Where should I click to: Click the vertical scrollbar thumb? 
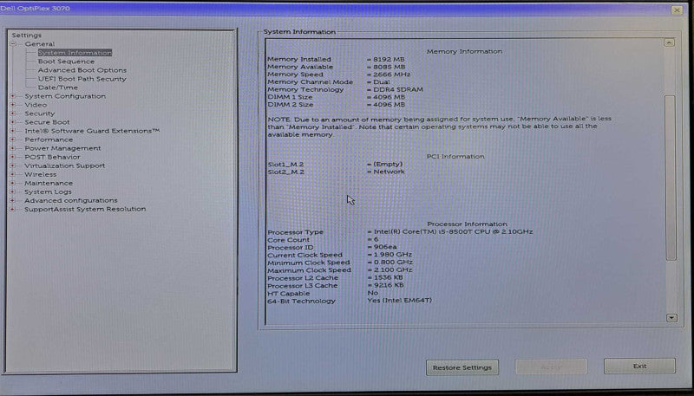671,178
